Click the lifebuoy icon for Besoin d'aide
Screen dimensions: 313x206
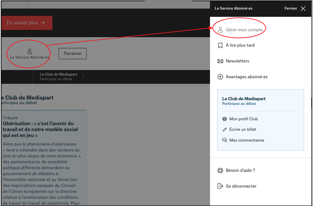(220, 171)
